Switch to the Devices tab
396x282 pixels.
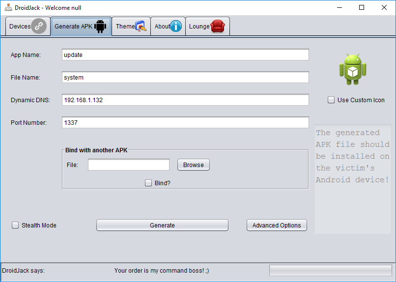pyautogui.click(x=28, y=26)
